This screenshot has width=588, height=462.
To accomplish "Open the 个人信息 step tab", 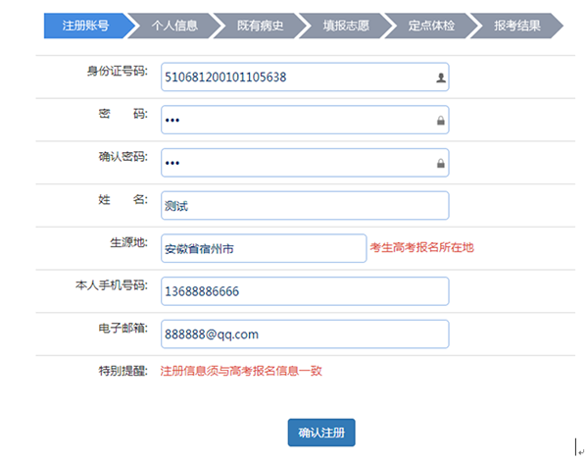I will (174, 26).
